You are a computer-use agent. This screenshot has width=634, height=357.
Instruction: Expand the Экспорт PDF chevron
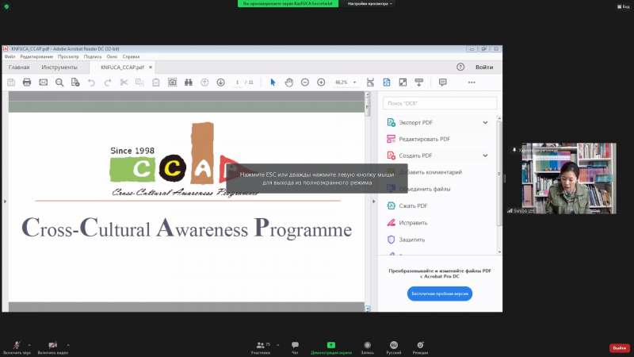pos(485,122)
